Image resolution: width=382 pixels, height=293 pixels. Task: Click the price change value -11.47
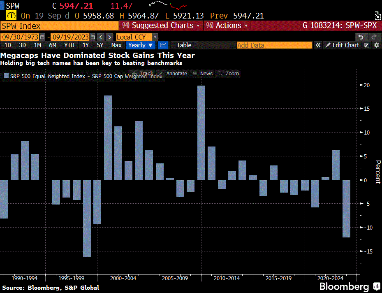pyautogui.click(x=119, y=6)
